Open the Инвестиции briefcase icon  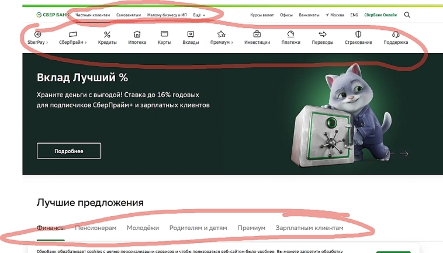click(x=257, y=34)
